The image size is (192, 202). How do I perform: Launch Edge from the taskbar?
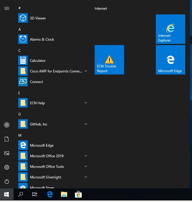50,194
